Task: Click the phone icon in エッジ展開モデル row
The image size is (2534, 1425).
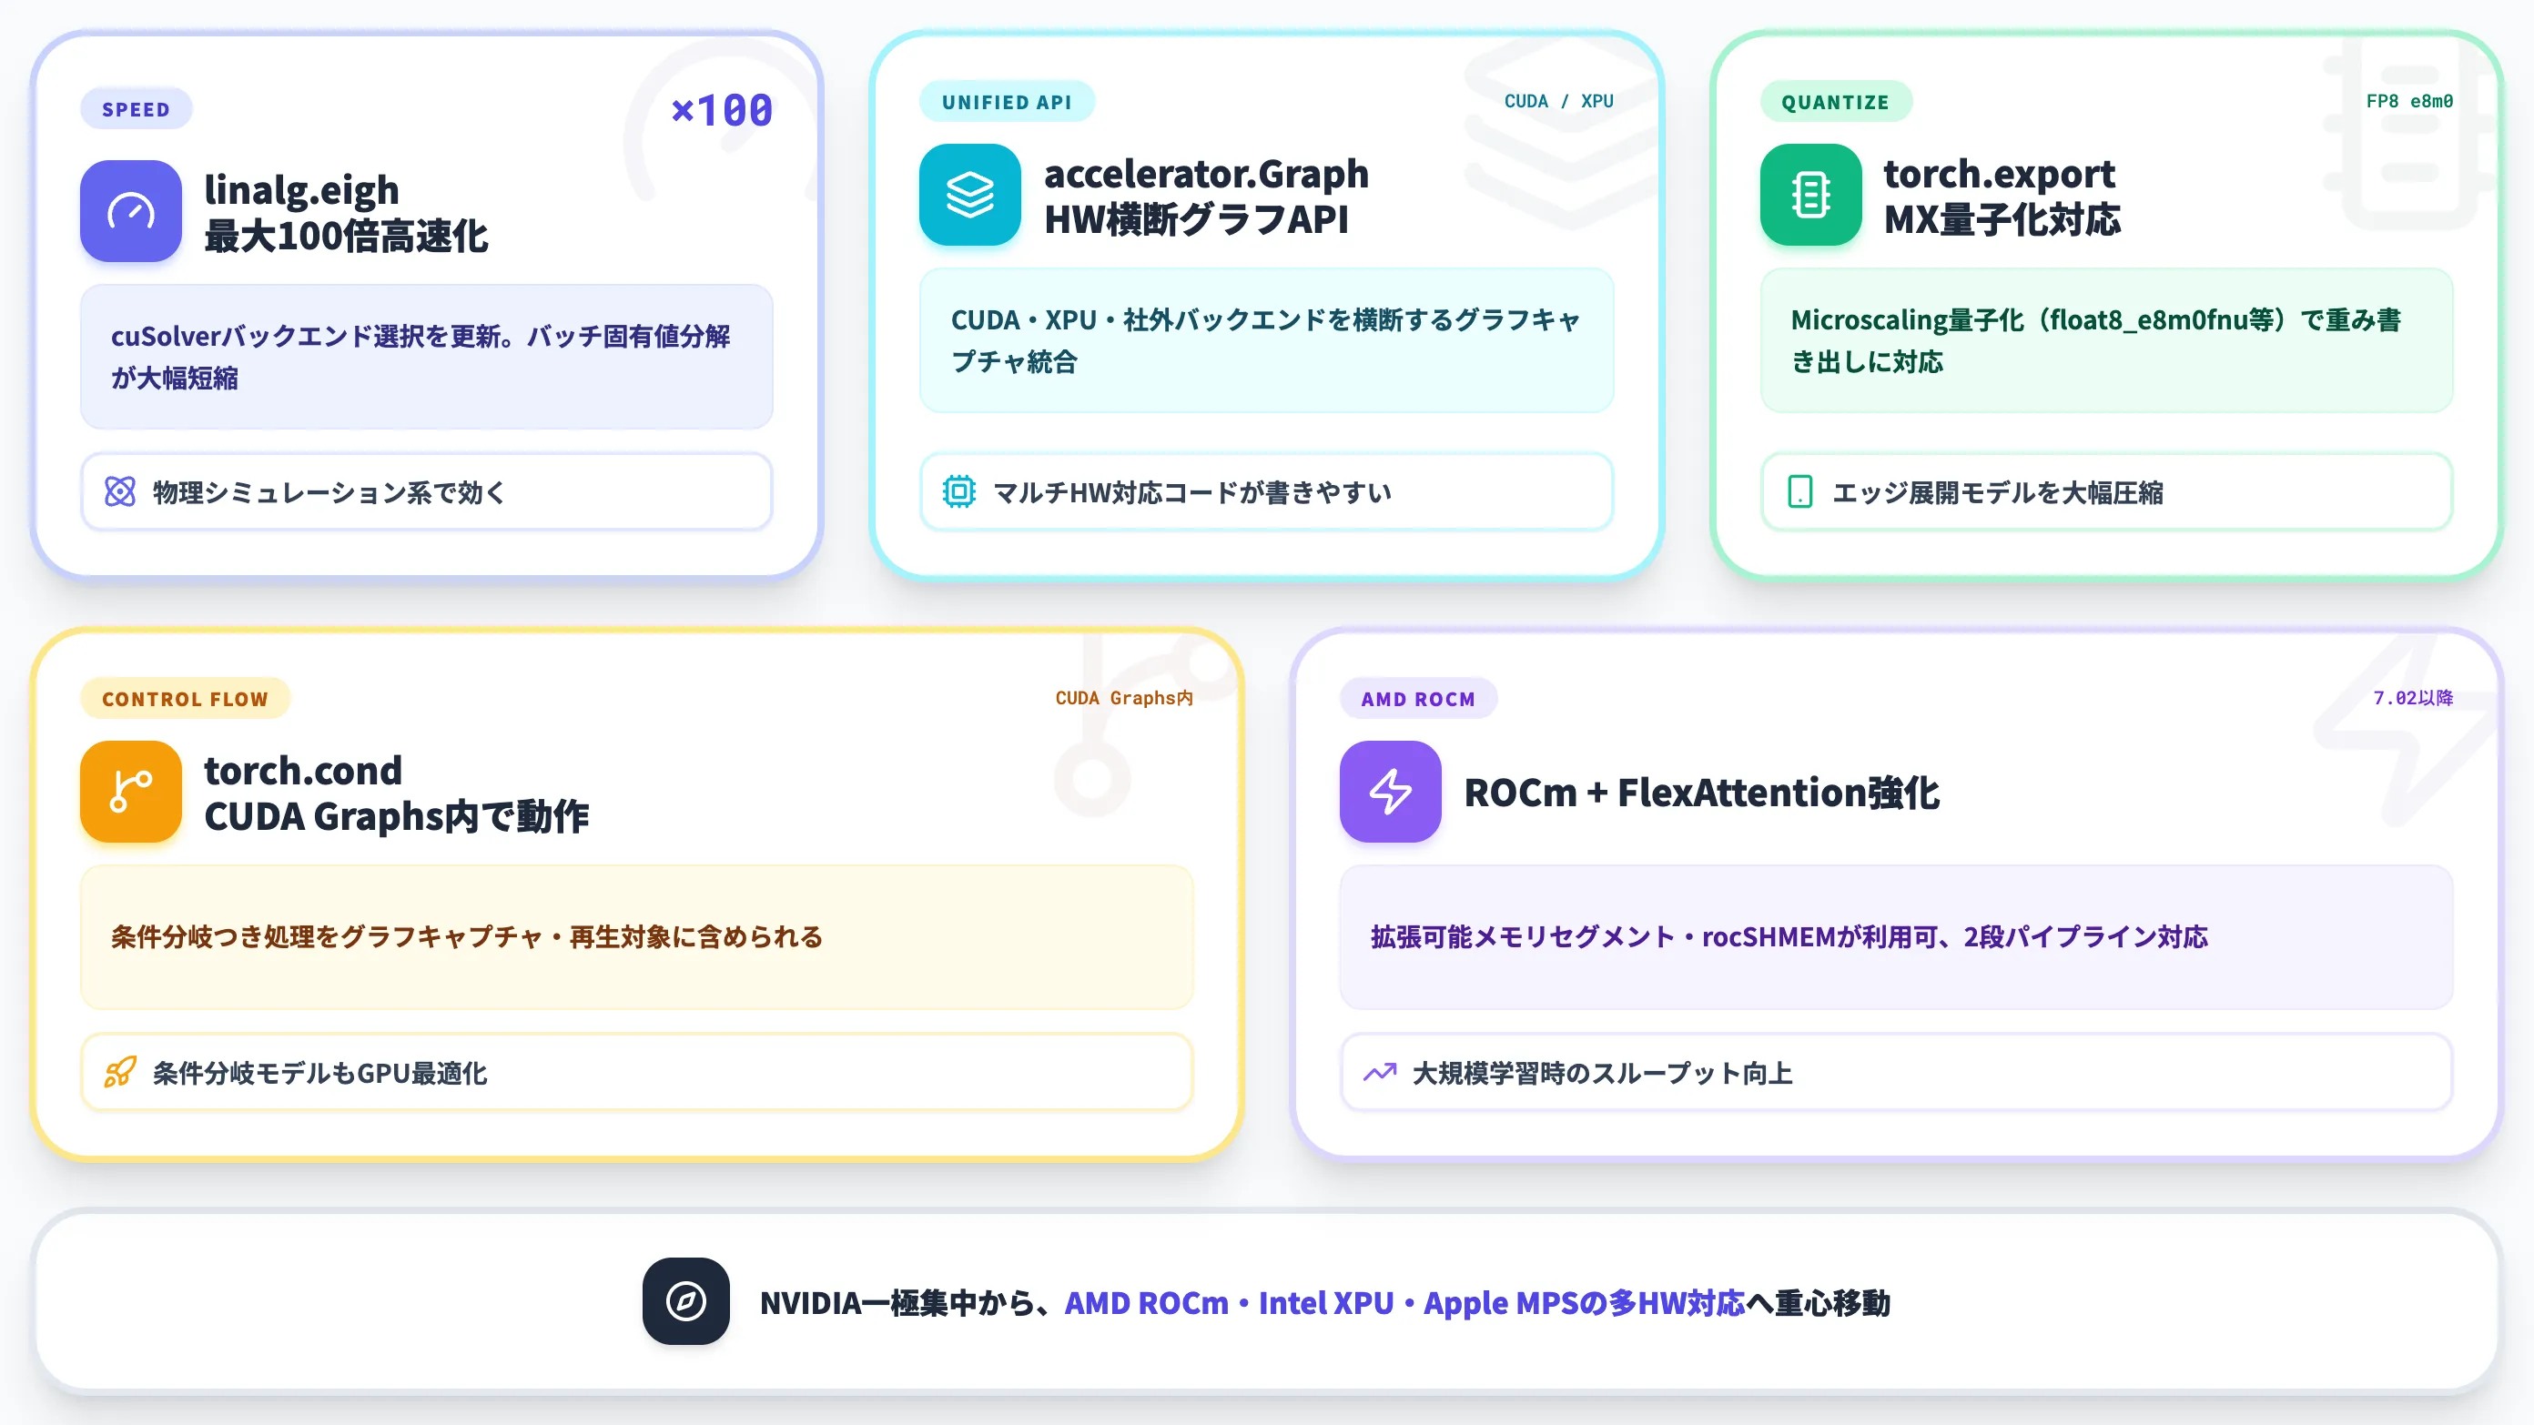Action: click(1800, 491)
